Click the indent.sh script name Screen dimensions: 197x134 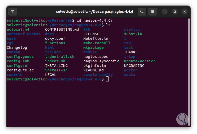55,61
